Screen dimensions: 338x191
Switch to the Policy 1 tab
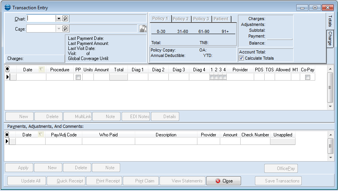click(x=160, y=18)
